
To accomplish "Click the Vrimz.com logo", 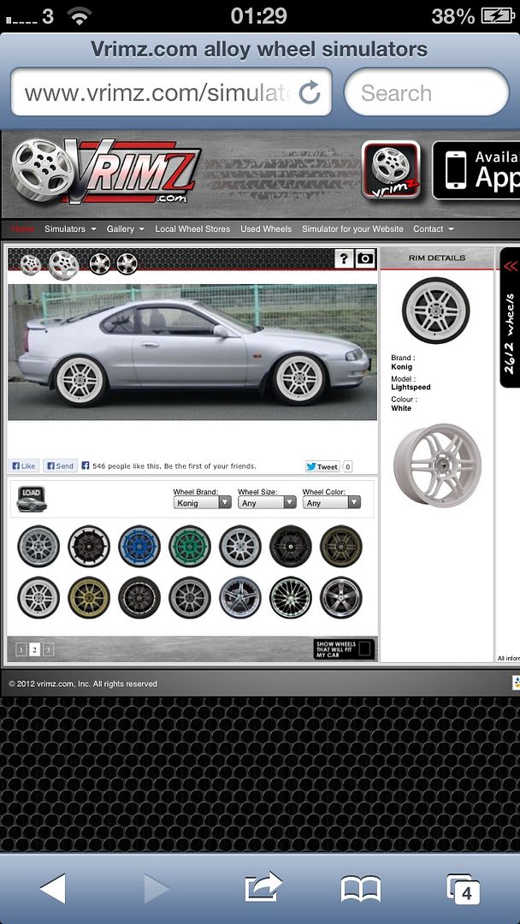I will (106, 171).
